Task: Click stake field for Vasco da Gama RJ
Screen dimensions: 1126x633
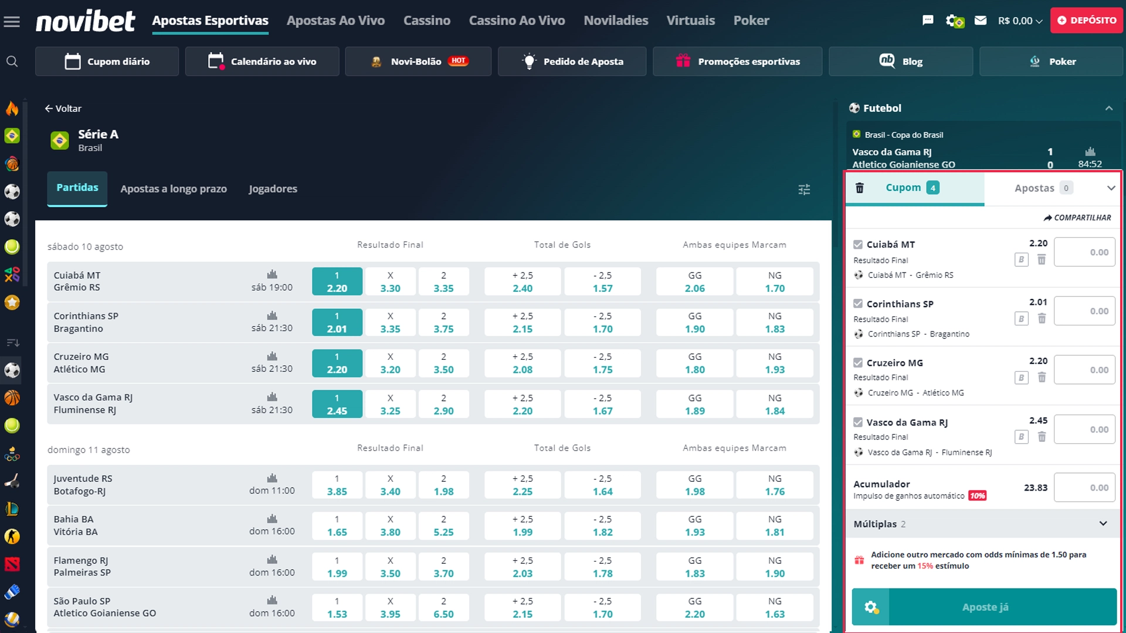Action: tap(1084, 430)
